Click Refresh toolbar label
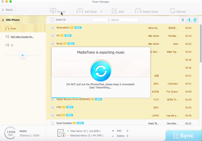202x141 pixels. click(x=181, y=12)
